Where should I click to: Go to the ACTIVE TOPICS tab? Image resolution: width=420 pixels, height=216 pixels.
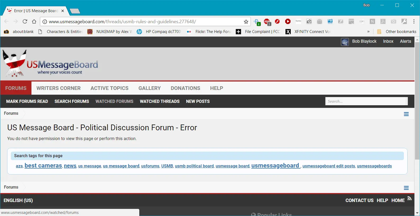[109, 88]
